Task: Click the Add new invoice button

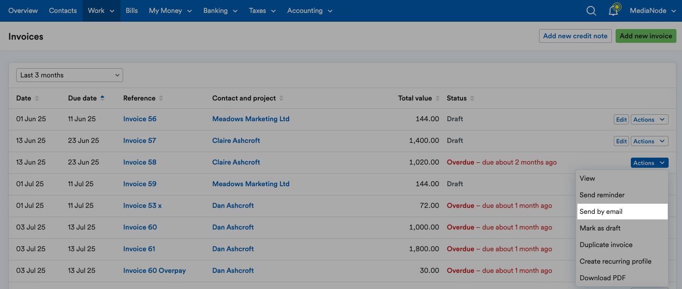Action: point(646,36)
